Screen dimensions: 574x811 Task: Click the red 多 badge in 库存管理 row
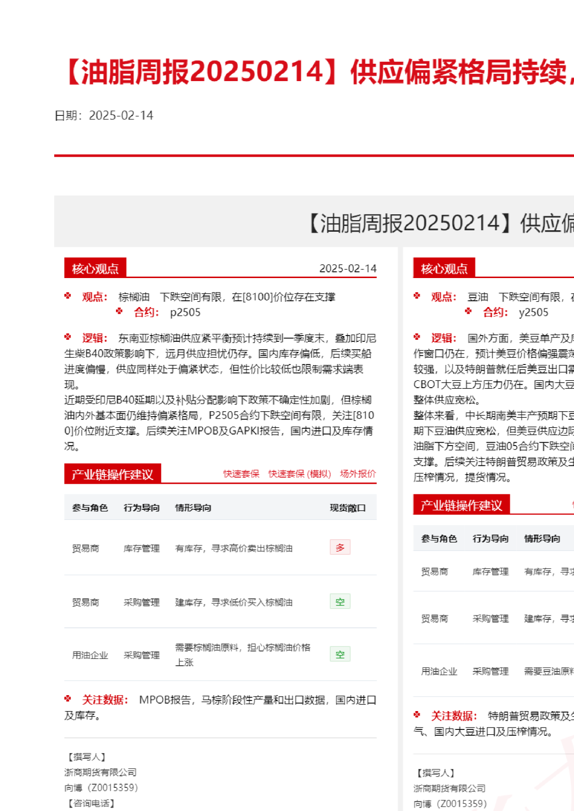340,547
